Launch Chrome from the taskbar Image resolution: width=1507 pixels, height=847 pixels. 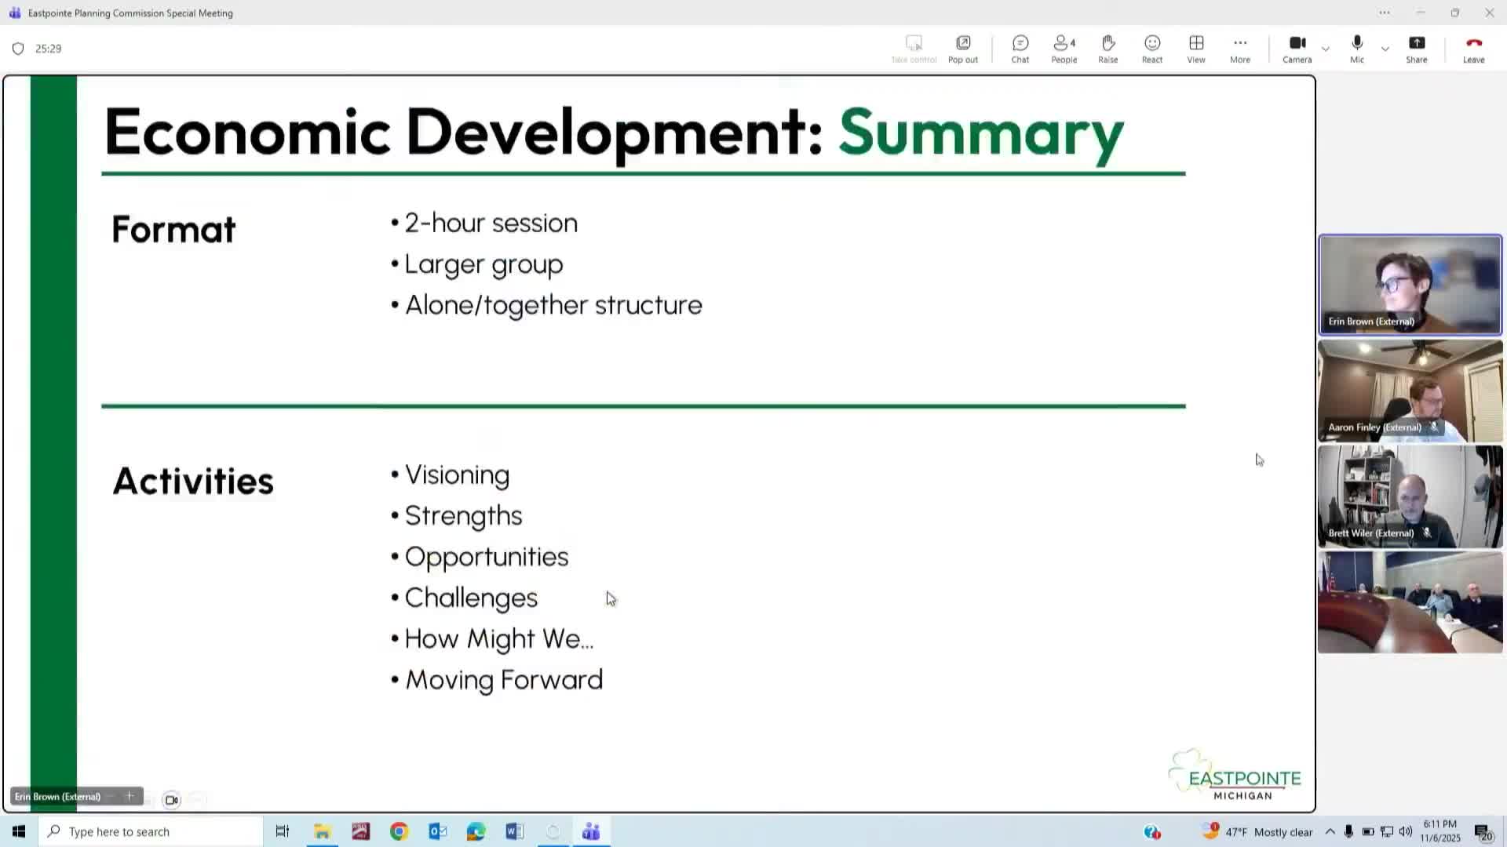[399, 831]
